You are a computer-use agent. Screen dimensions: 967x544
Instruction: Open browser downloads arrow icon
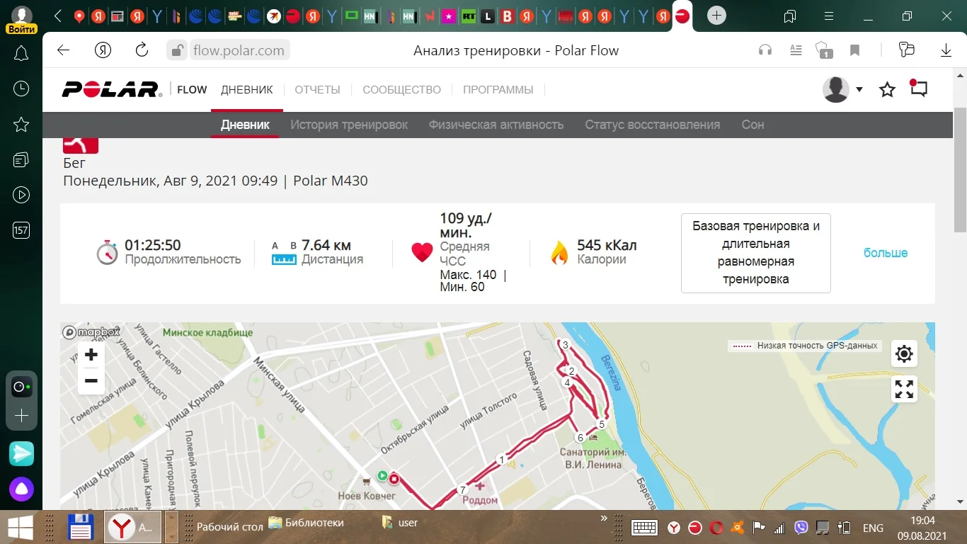coord(946,50)
